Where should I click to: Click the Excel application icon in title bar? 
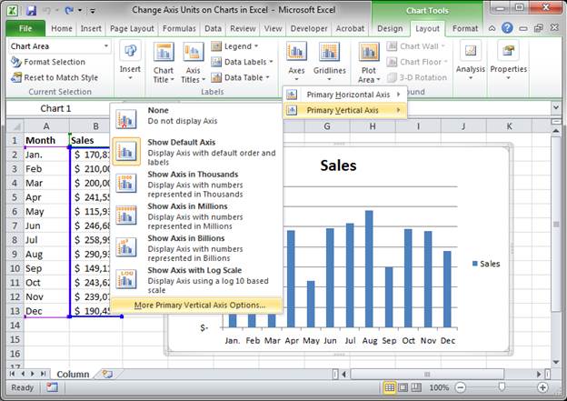[x=13, y=11]
